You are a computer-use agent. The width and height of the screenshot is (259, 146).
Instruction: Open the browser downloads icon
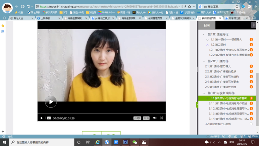pyautogui.click(x=256, y=6)
